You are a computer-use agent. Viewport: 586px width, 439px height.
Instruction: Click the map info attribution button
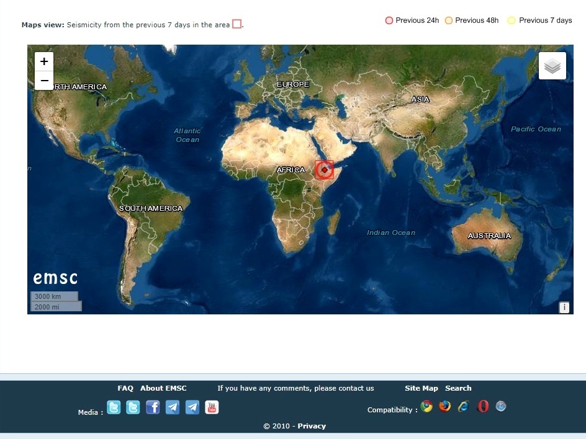(x=564, y=307)
